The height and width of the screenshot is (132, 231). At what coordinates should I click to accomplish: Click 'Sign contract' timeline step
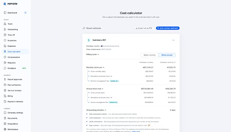click(x=94, y=125)
